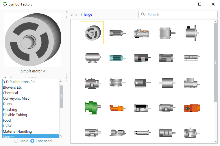
Task: Click the symbol grid scrollbar thumb
Action: point(216,63)
